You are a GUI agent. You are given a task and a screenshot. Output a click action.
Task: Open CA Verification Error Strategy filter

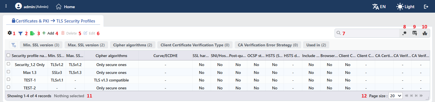click(x=268, y=45)
